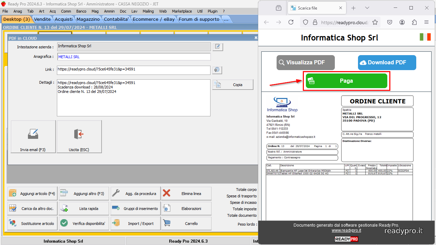
Task: Open the Banco menu
Action: click(x=81, y=11)
